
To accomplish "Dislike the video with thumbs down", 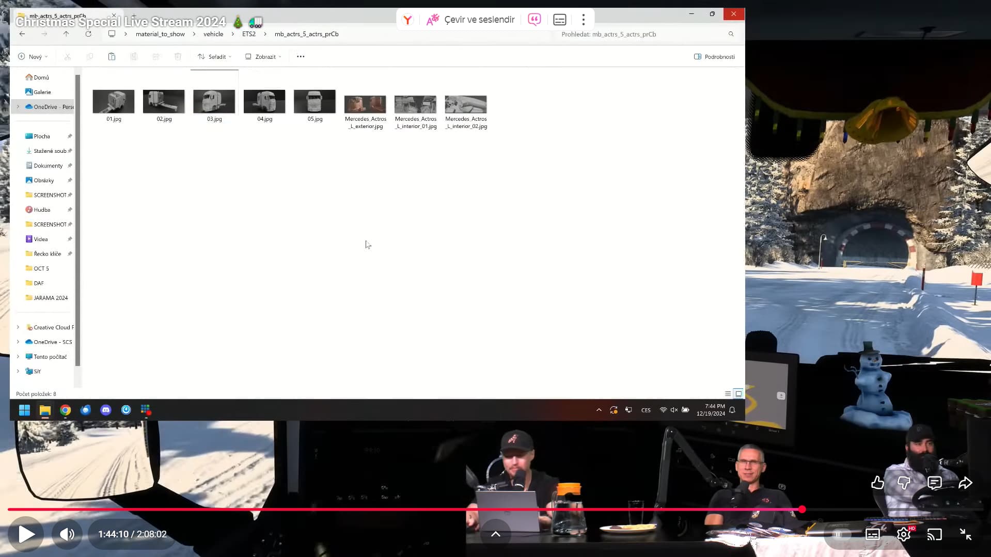I will pyautogui.click(x=904, y=483).
